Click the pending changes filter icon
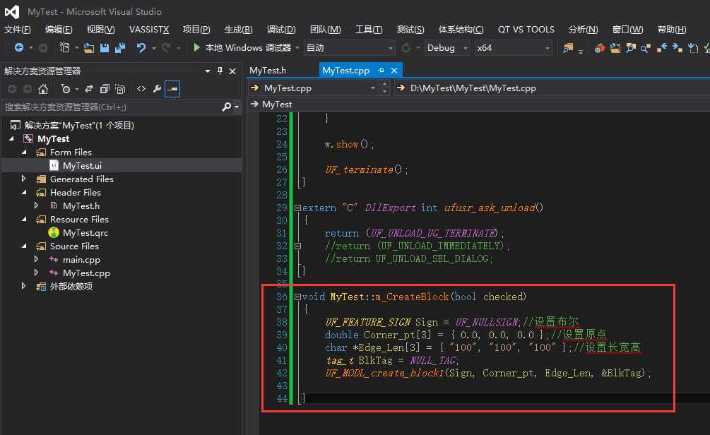 point(66,89)
